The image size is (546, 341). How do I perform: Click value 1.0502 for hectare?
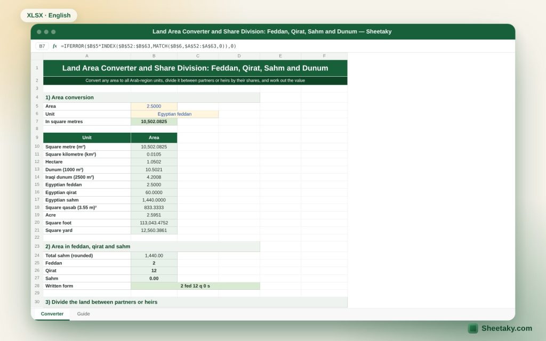[x=154, y=162]
